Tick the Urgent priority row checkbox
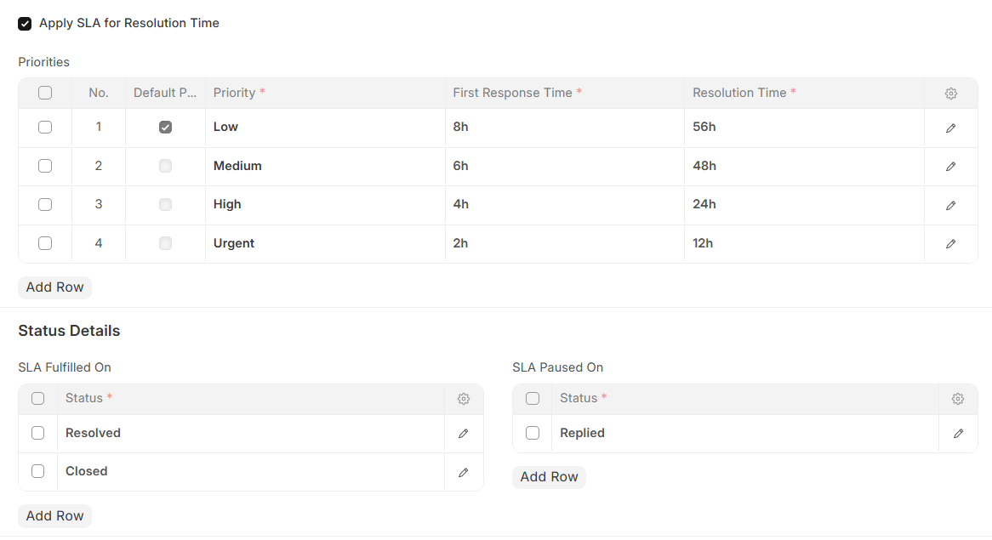This screenshot has height=540, width=992. click(x=45, y=243)
